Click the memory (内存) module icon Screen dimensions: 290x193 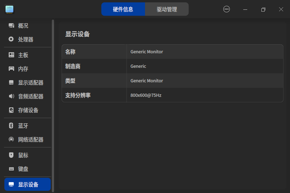[x=11, y=69]
